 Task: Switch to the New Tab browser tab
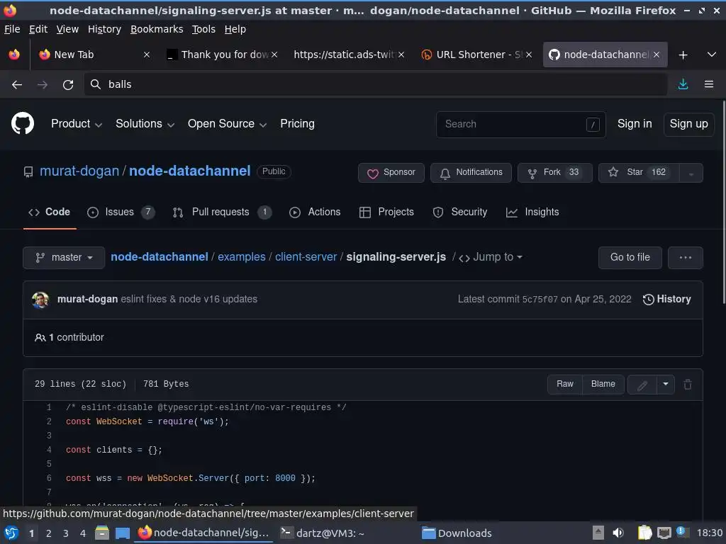click(x=95, y=55)
